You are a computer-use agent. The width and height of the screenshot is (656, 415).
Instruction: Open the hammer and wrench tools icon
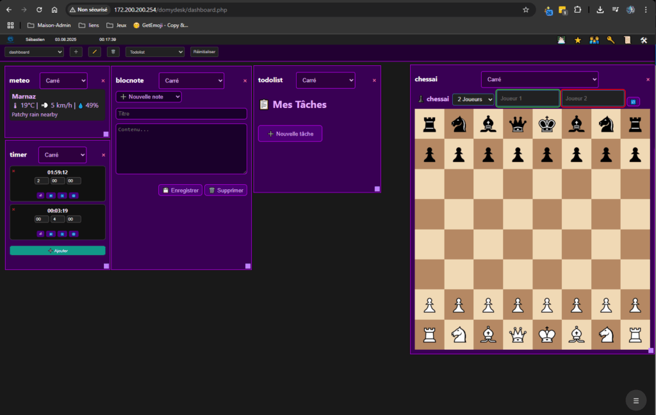(x=644, y=40)
